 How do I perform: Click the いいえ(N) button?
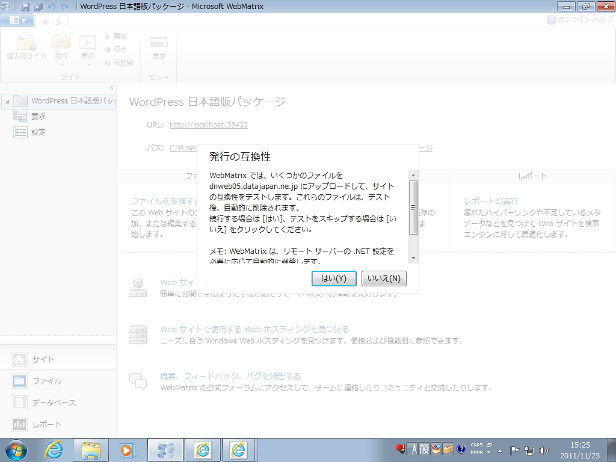coord(383,278)
